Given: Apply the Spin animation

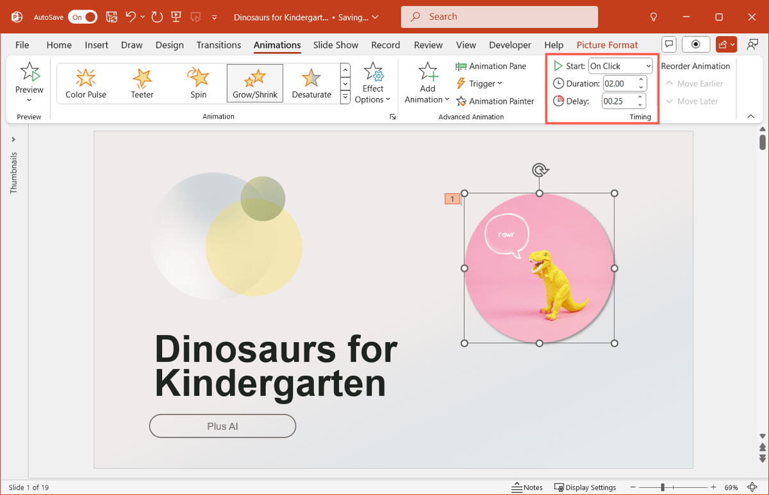Looking at the screenshot, I should tap(199, 83).
